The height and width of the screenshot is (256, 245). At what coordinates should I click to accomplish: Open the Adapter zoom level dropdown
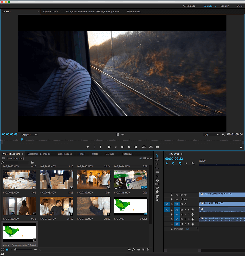coord(29,135)
